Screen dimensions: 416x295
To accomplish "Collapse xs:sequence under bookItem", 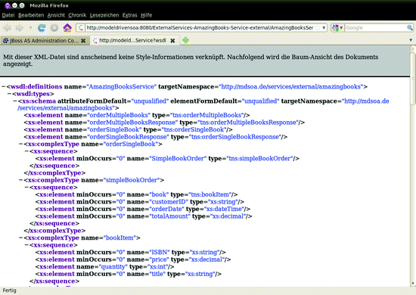I will [26, 245].
